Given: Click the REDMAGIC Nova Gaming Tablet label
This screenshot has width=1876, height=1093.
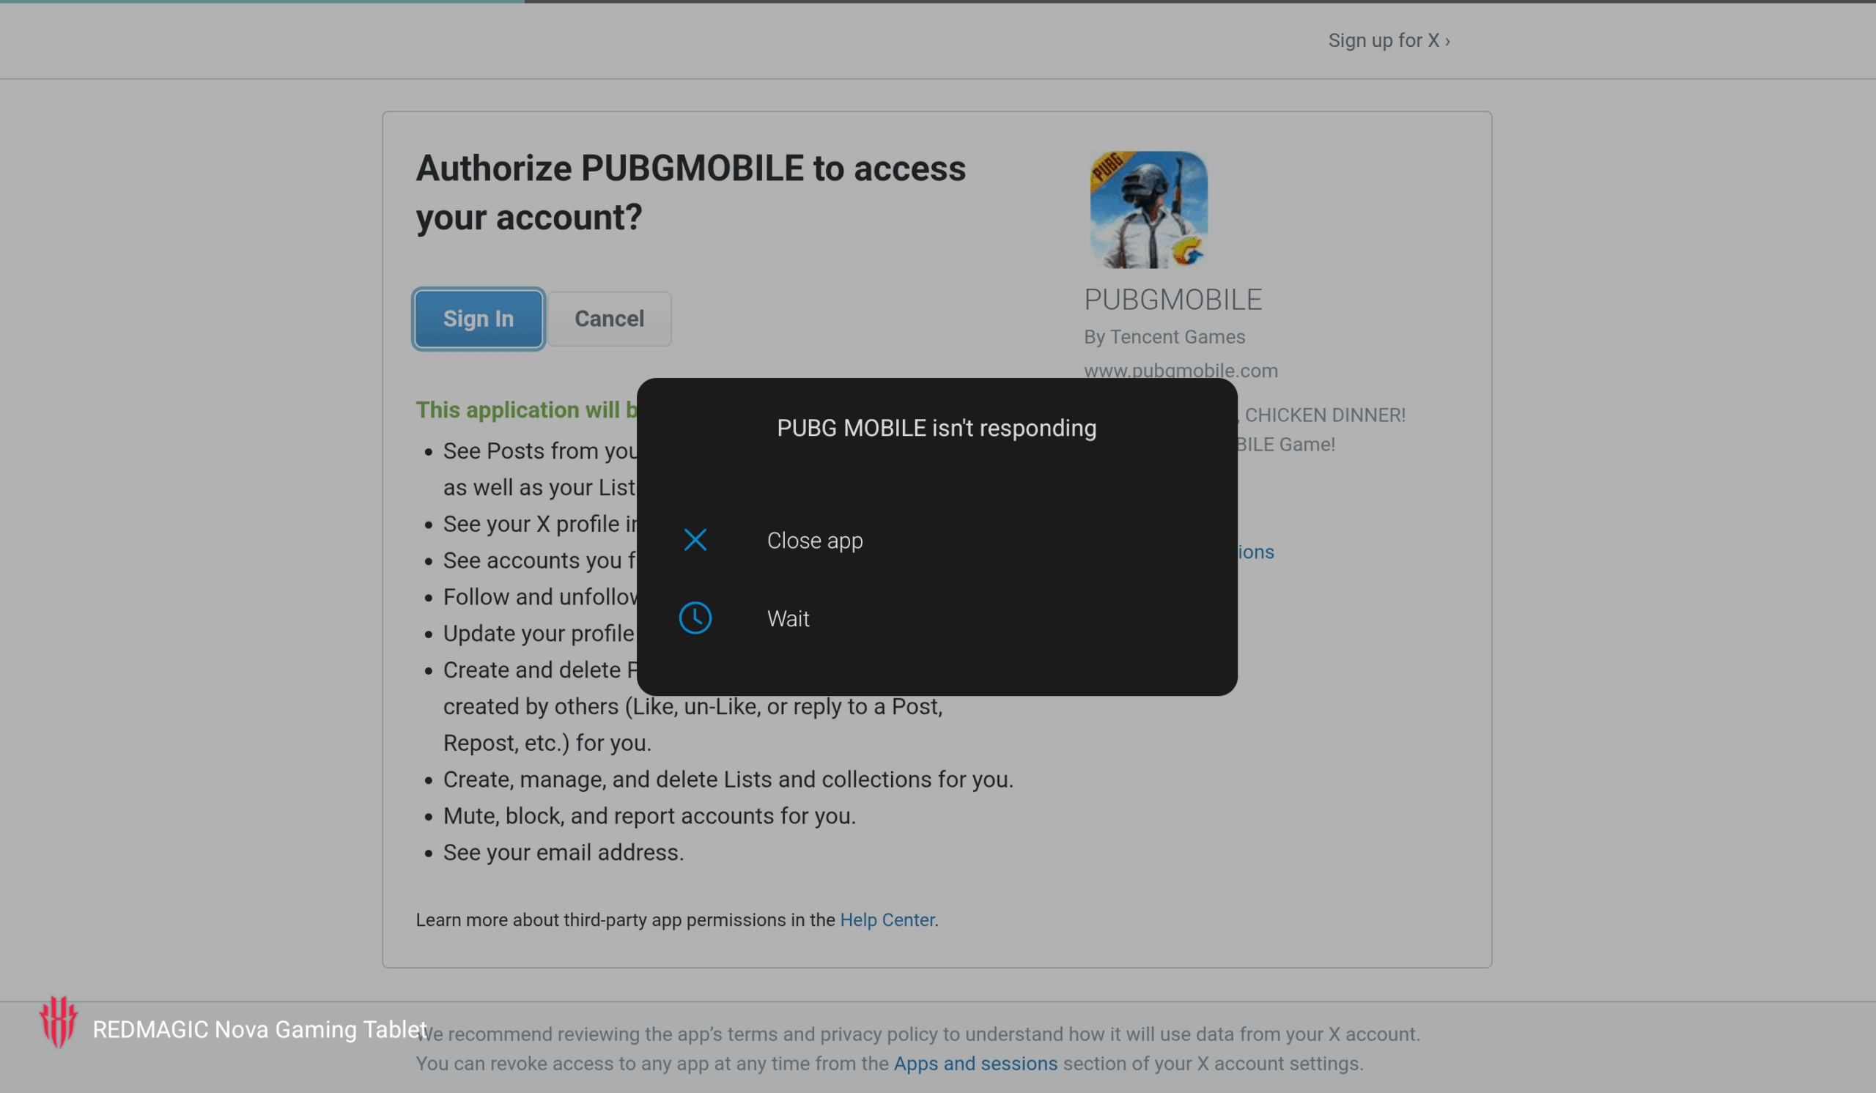Looking at the screenshot, I should 260,1029.
